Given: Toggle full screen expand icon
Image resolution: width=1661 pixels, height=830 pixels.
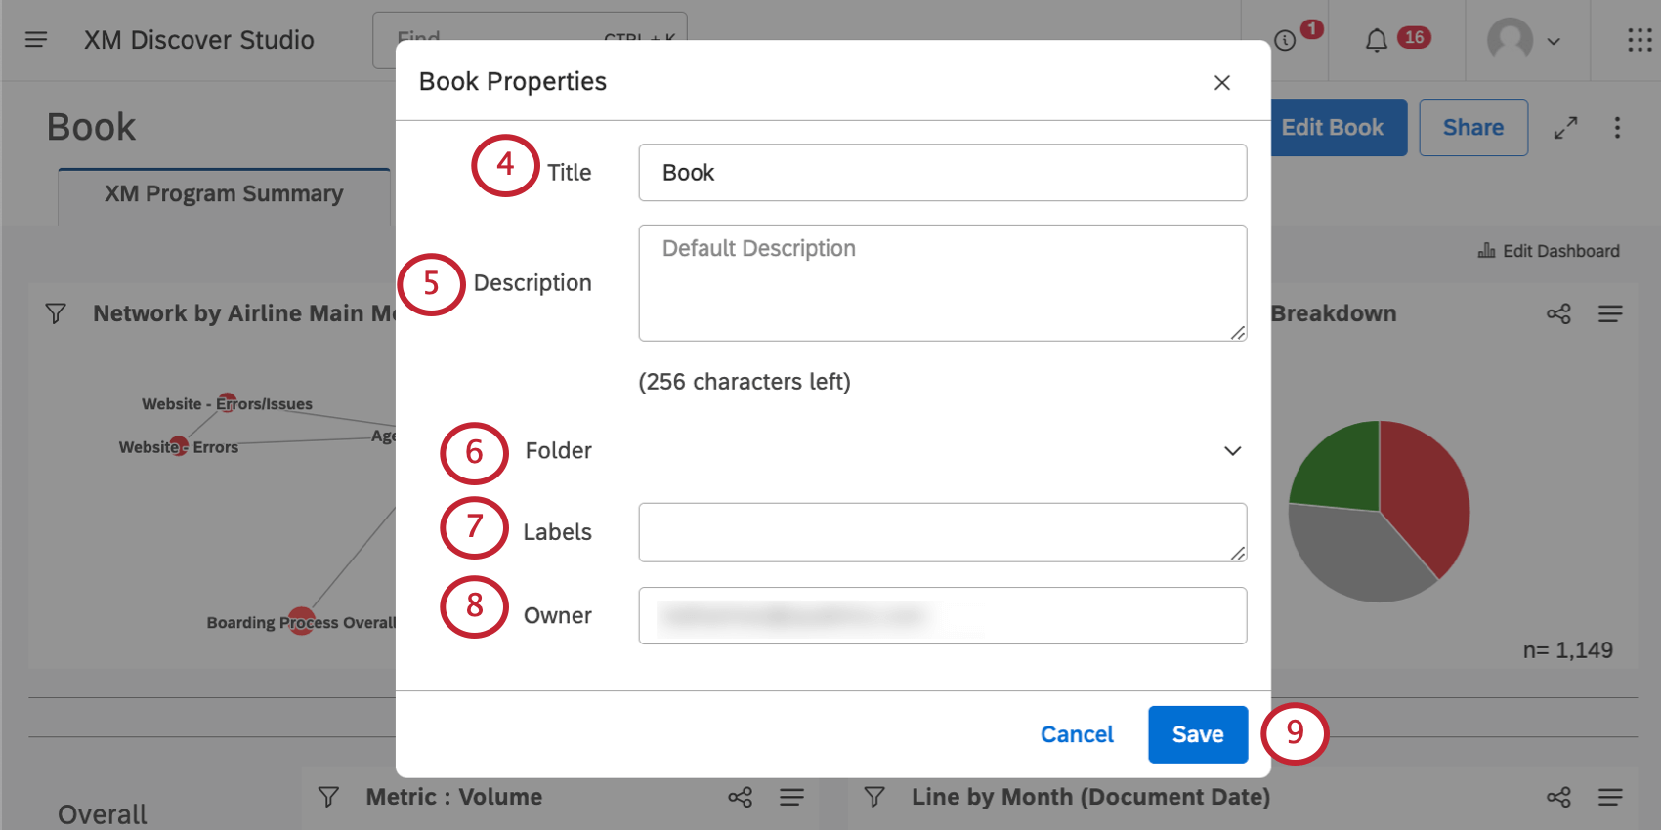Looking at the screenshot, I should pyautogui.click(x=1565, y=128).
